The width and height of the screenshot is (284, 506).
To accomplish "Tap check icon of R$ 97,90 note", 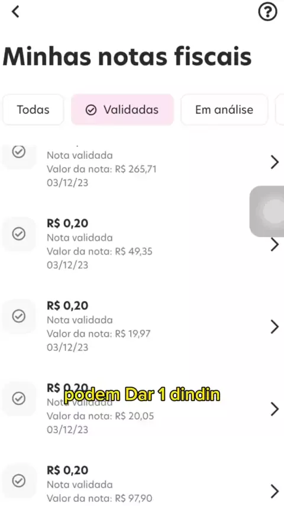I will coord(19,481).
